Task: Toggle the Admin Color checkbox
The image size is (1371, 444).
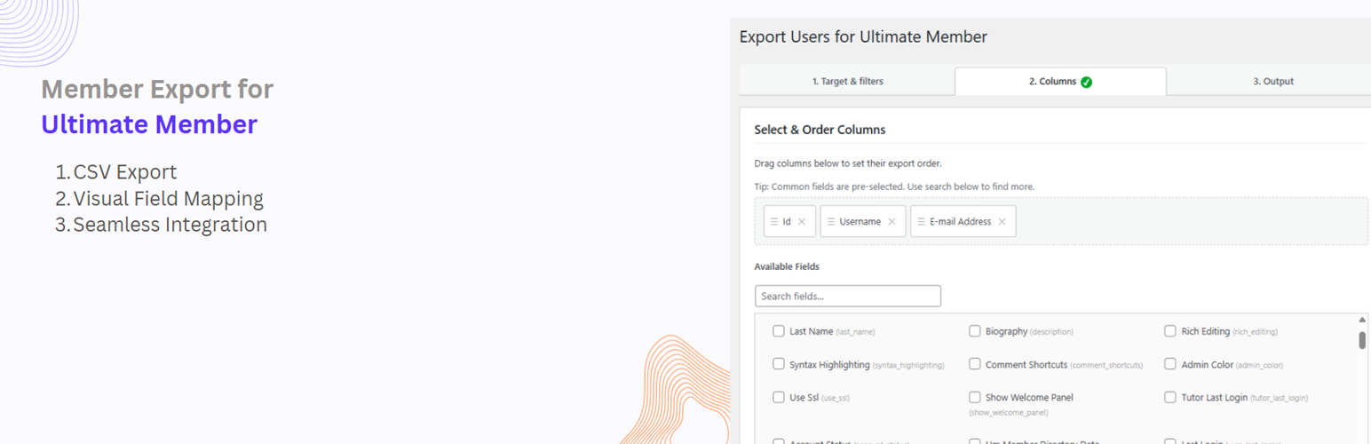Action: [x=1170, y=364]
